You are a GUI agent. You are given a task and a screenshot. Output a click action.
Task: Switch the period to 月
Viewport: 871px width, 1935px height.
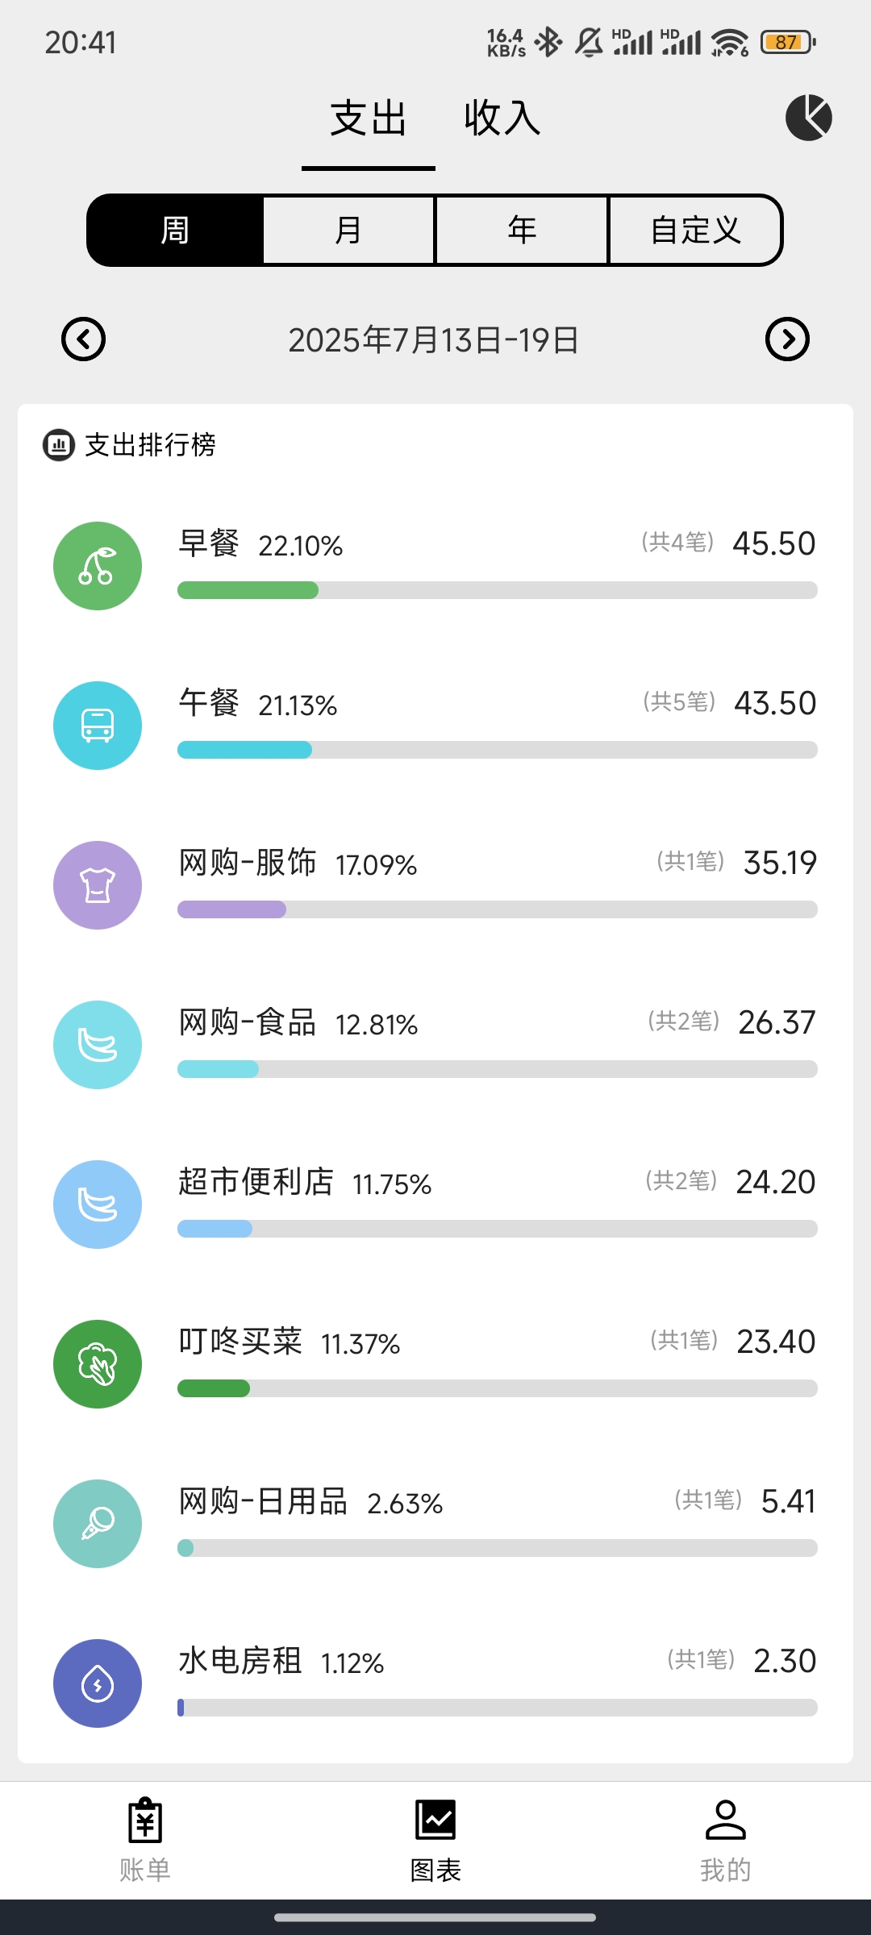point(348,231)
